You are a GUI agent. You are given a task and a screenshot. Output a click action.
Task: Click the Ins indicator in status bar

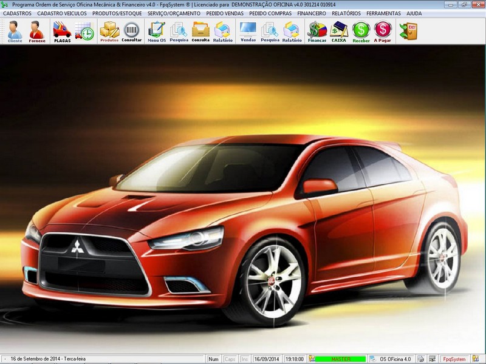[245, 359]
